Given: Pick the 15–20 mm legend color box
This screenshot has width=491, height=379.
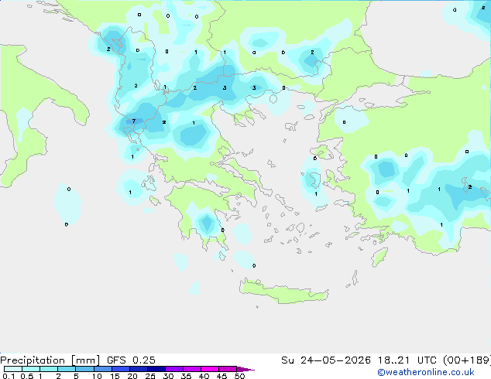Looking at the screenshot, I should click(120, 369).
